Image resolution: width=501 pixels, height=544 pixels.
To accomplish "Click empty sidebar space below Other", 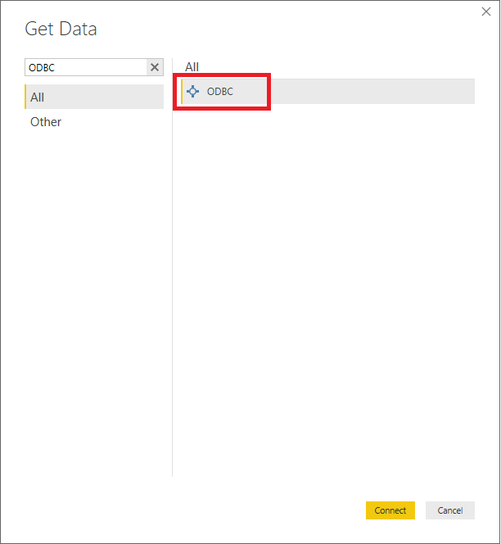I will [94, 295].
